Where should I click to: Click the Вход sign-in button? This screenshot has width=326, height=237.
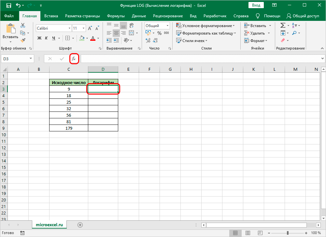[256, 5]
